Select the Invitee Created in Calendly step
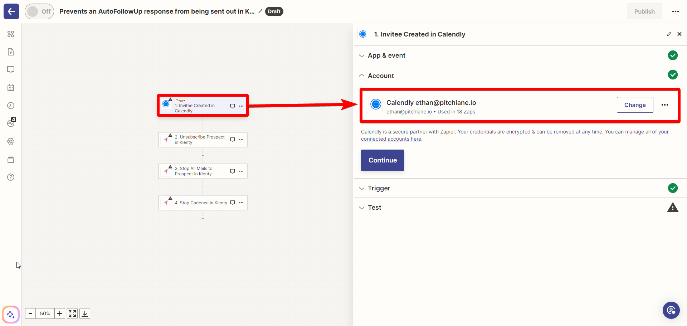This screenshot has width=687, height=326. pyautogui.click(x=203, y=106)
